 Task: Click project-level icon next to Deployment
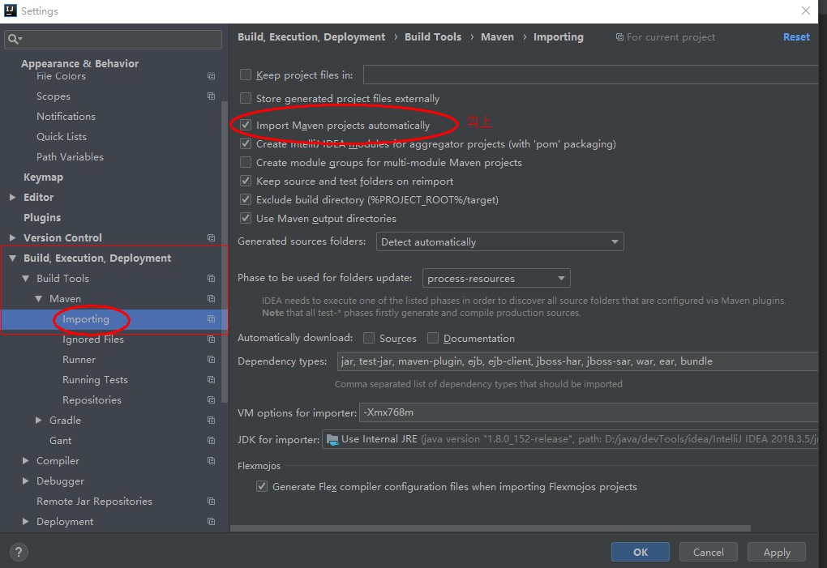[x=211, y=521]
